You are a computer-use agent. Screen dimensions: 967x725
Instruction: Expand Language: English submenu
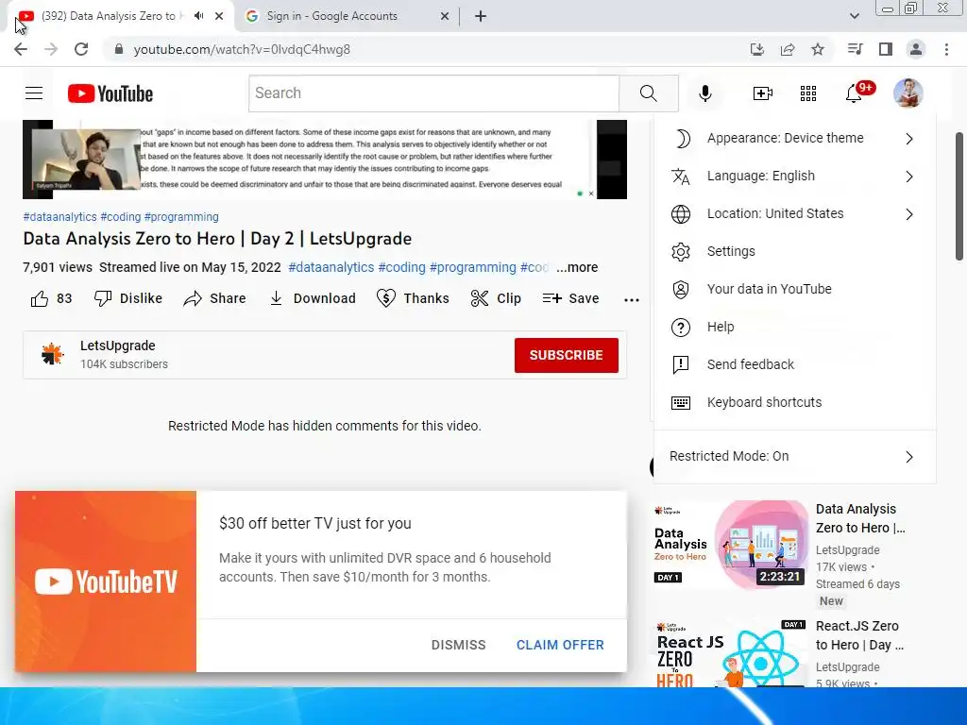point(795,177)
